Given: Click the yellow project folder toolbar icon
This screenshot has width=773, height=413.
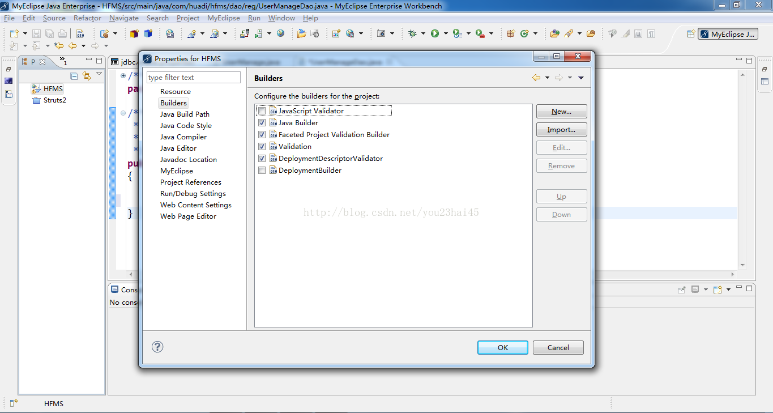Looking at the screenshot, I should pos(301,34).
